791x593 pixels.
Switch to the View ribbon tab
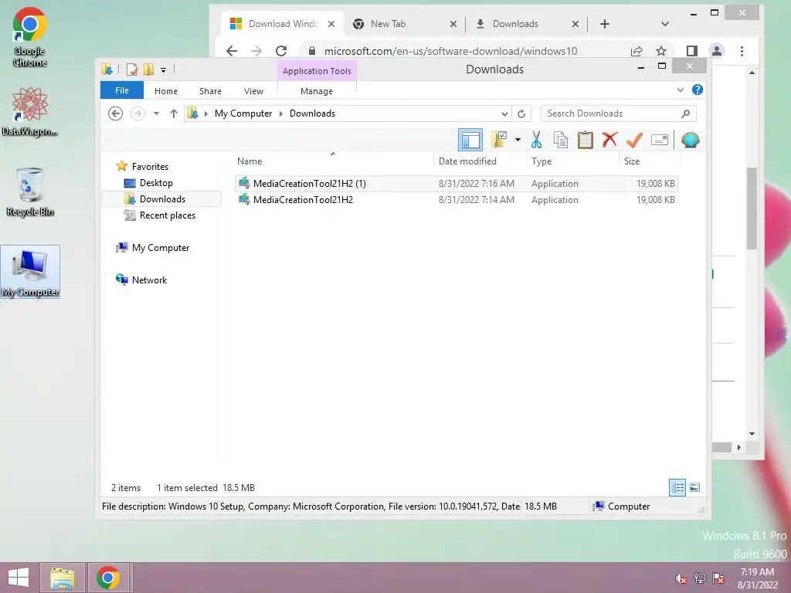click(x=253, y=91)
